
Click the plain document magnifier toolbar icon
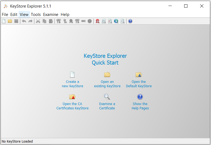click(123, 21)
